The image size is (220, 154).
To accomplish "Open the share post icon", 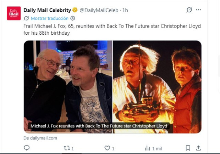I will 198,148.
